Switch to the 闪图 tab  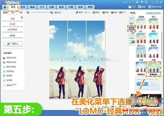point(71,7)
